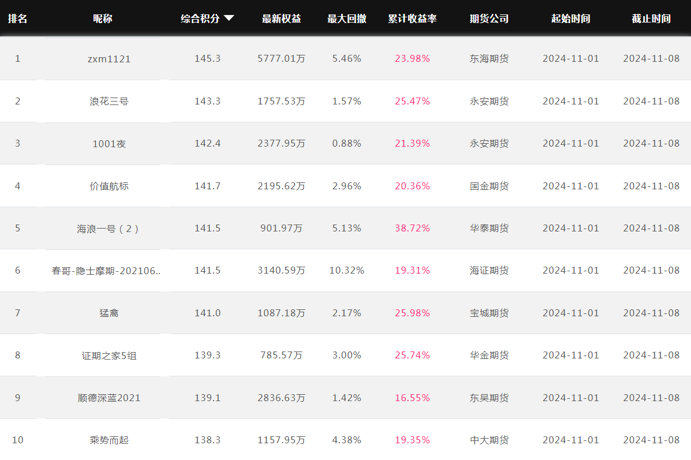The image size is (691, 460).
Task: Select futures company 国金期货
Action: 489,186
